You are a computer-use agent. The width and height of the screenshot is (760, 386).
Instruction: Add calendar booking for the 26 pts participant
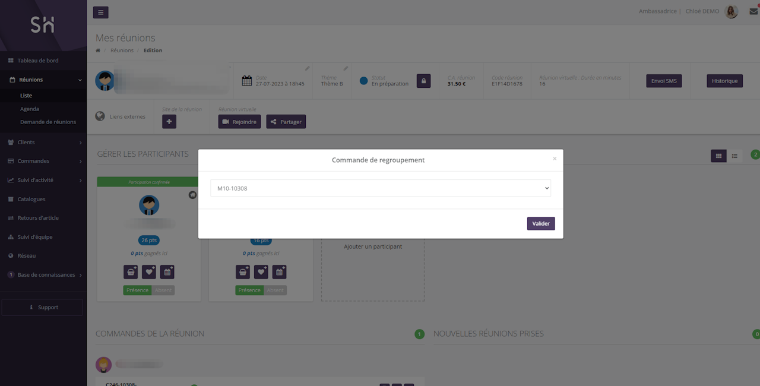[167, 272]
